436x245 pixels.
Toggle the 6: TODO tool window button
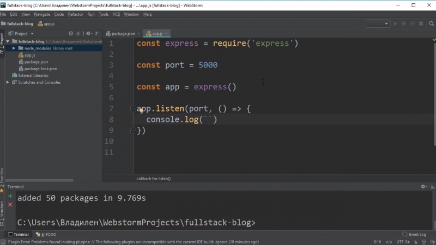pos(46,234)
